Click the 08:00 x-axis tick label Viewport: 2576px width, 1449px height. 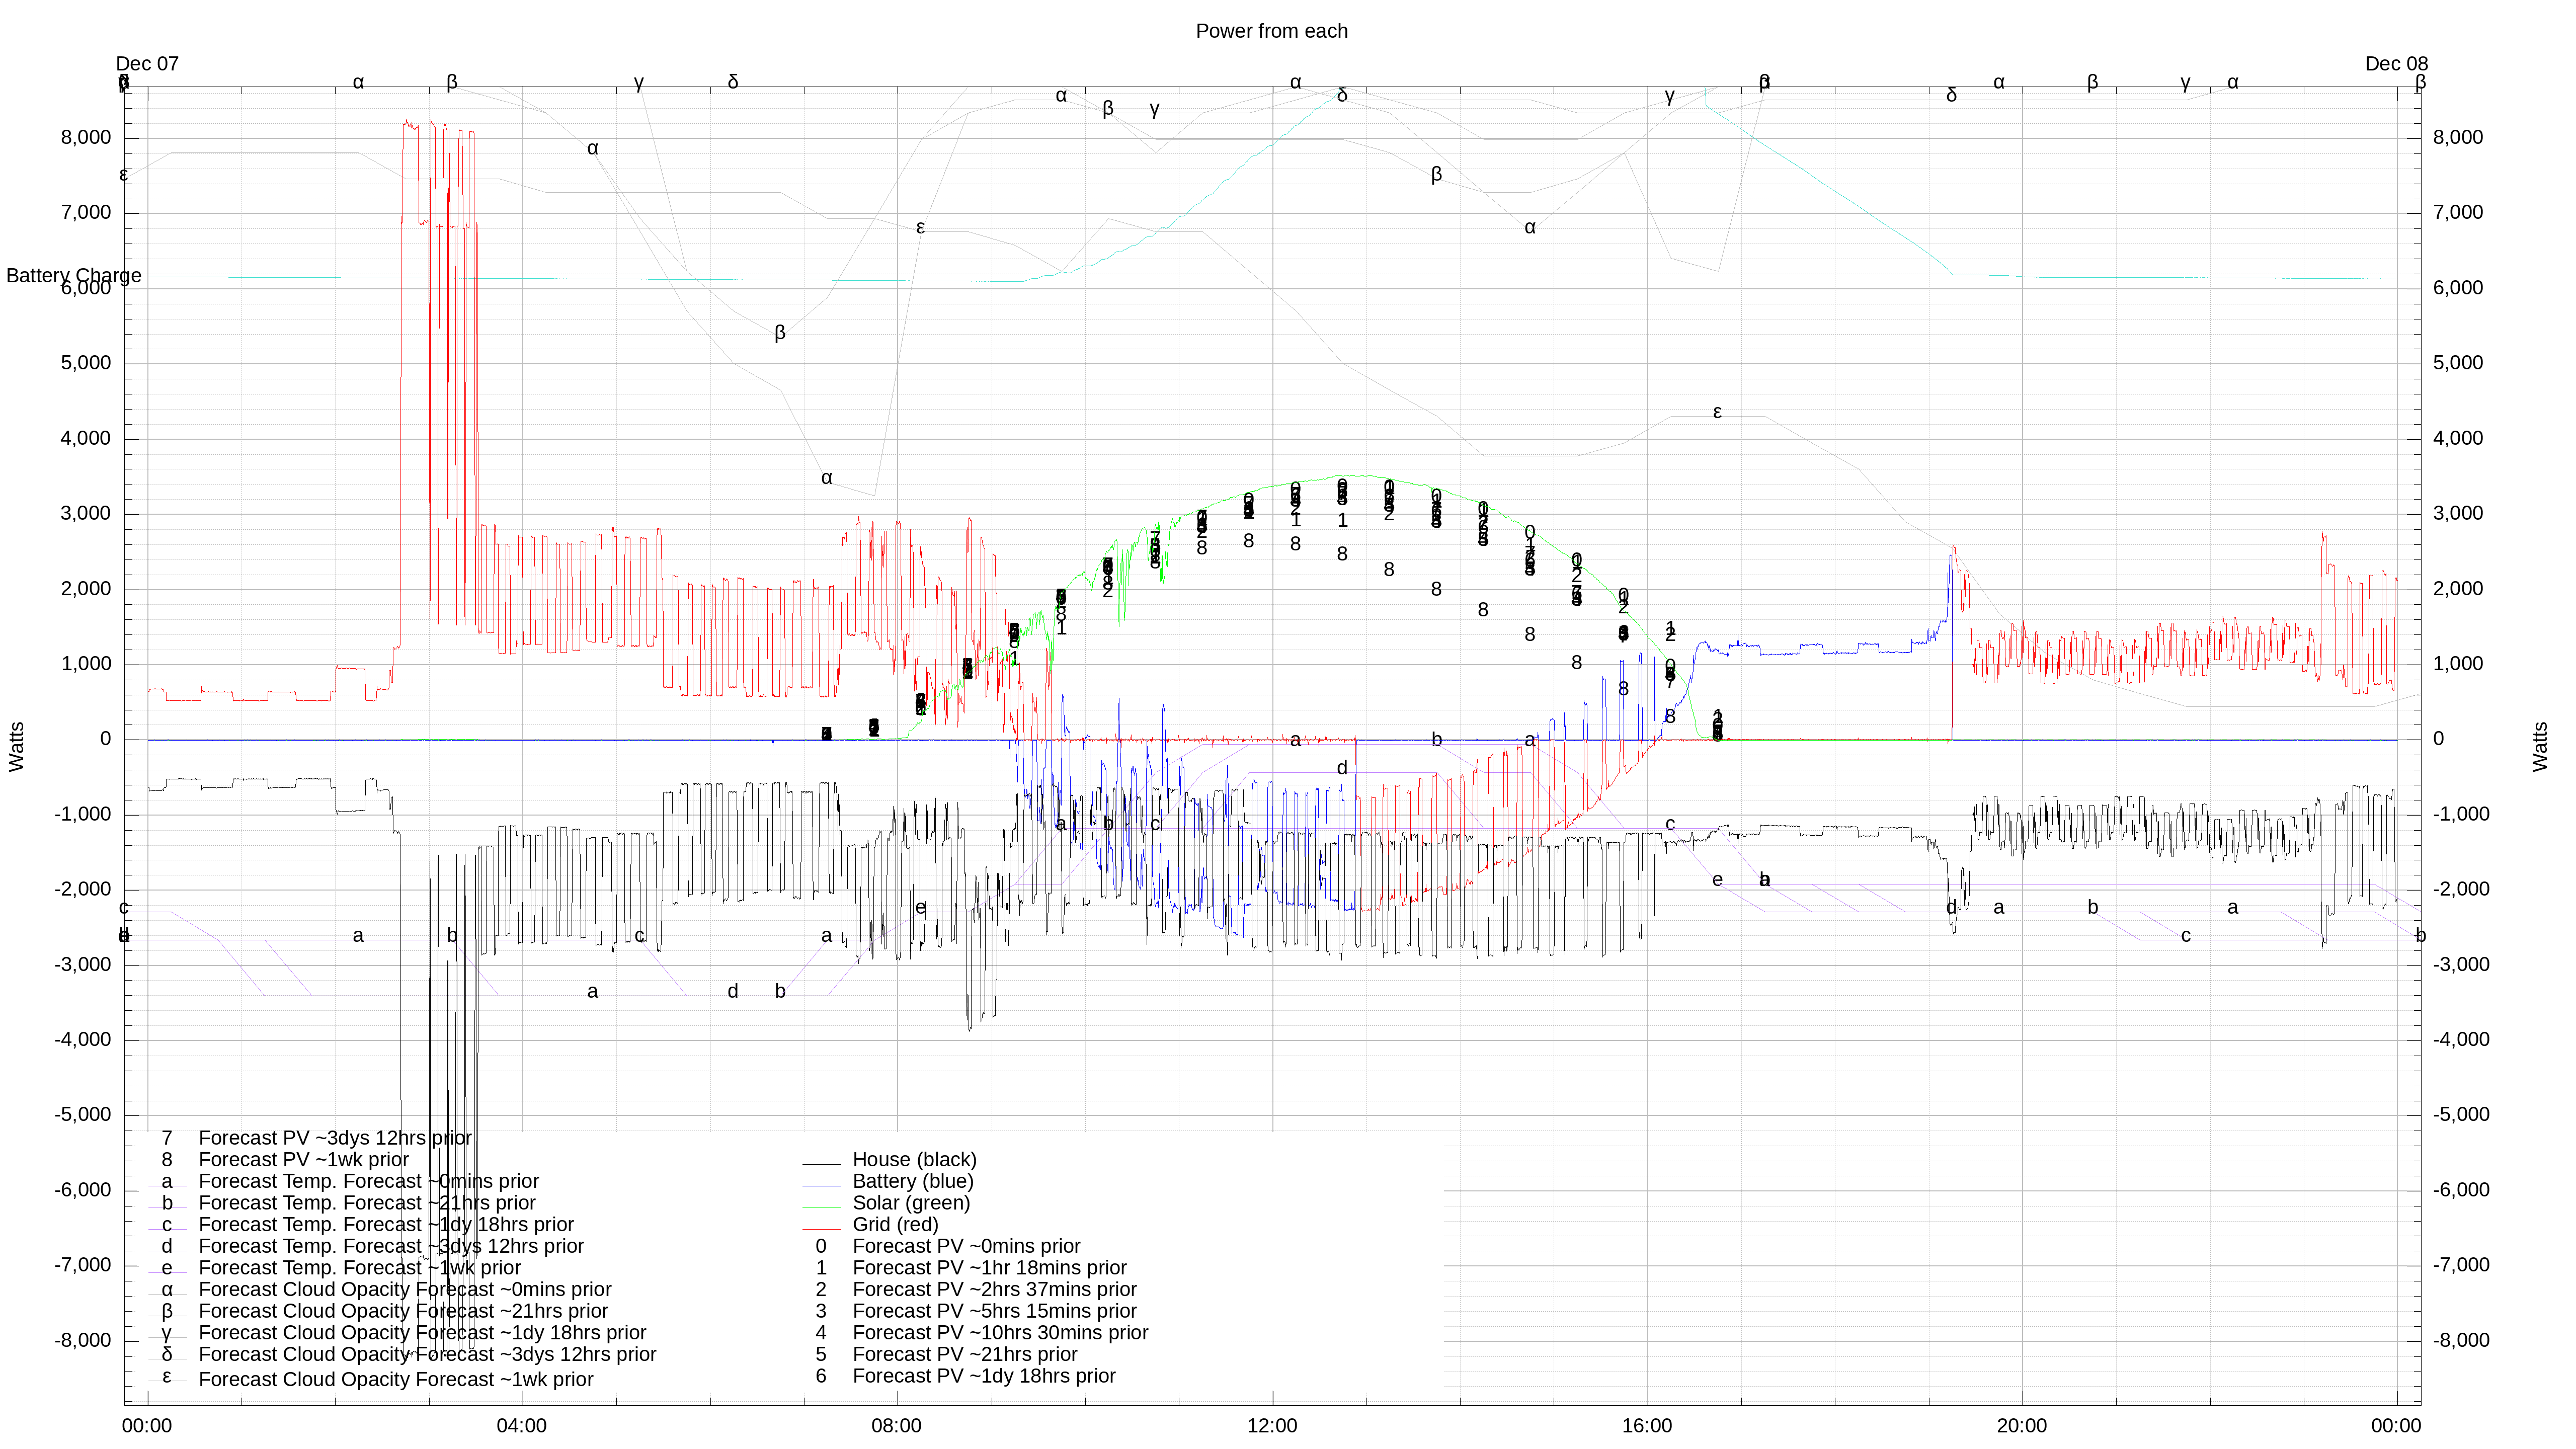[897, 1426]
